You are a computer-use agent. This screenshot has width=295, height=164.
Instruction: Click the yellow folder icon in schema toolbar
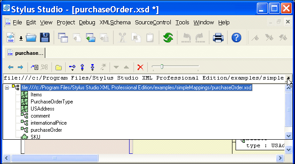59,68
